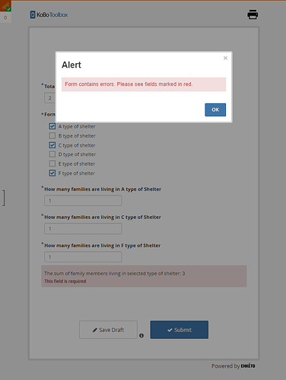
Task: Click the Submit button
Action: pos(180,330)
